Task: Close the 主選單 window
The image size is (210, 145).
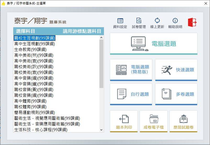Action: click(x=206, y=3)
